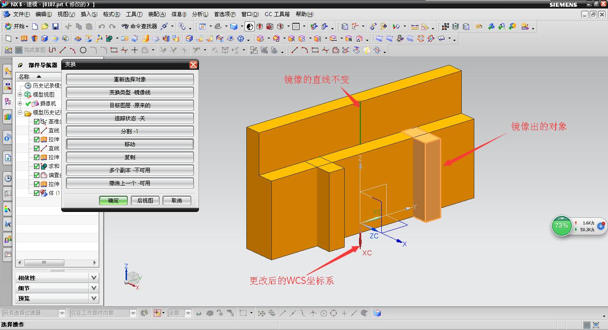
Task: Click the Save disk icon
Action: tap(55, 27)
